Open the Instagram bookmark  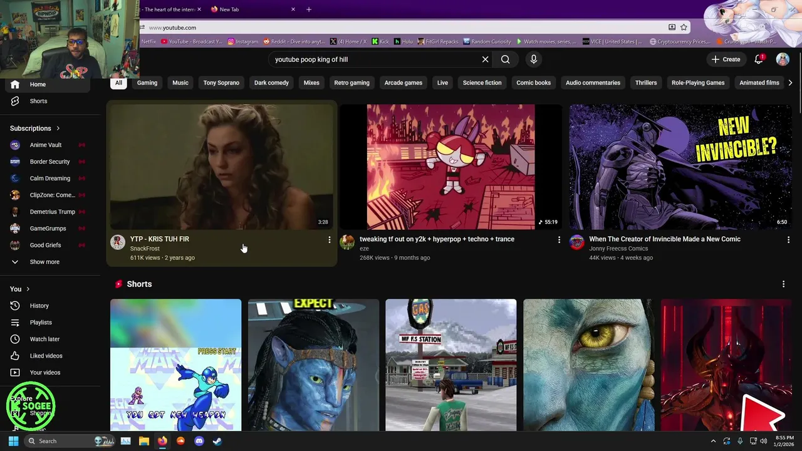243,42
